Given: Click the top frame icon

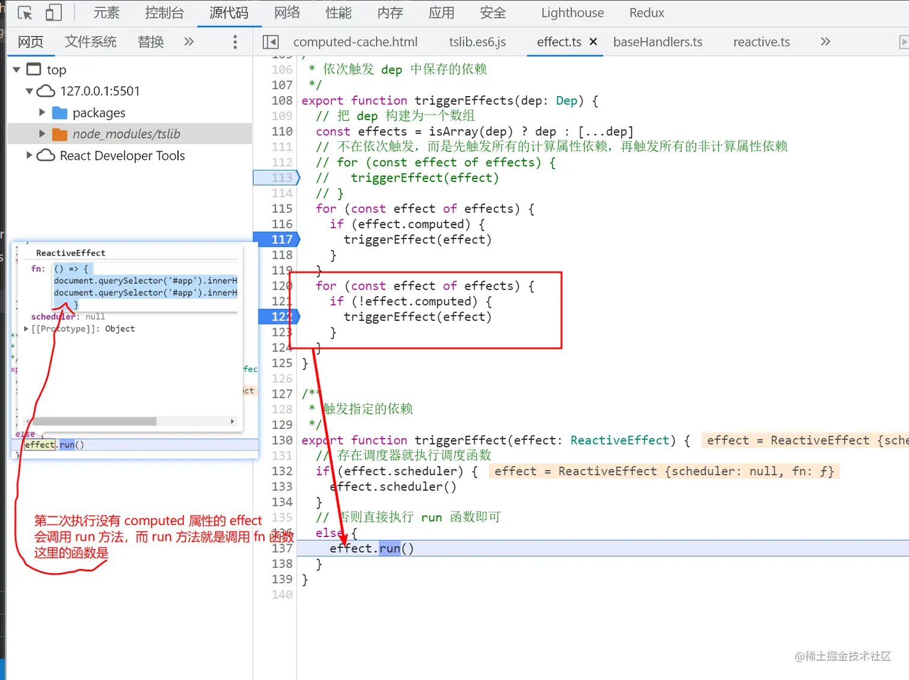Looking at the screenshot, I should click(x=34, y=69).
